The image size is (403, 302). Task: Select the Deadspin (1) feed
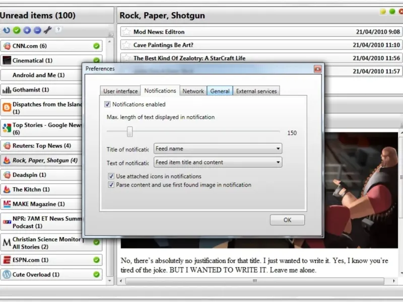pos(41,175)
